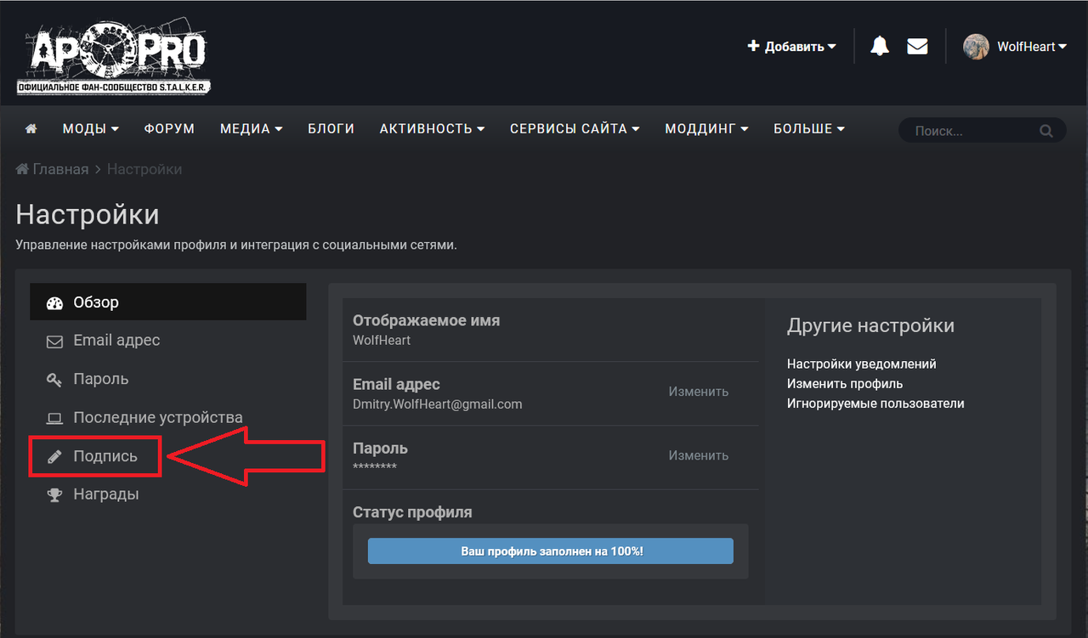Click the Dmitry.WolfHeart@gmail.com email text
Screen dimensions: 1088x638
click(x=438, y=404)
